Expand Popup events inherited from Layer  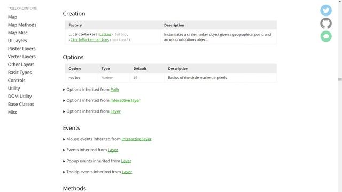97,161
